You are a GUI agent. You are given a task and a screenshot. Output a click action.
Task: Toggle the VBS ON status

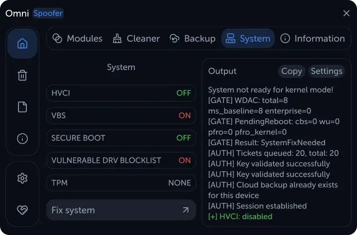(x=184, y=115)
